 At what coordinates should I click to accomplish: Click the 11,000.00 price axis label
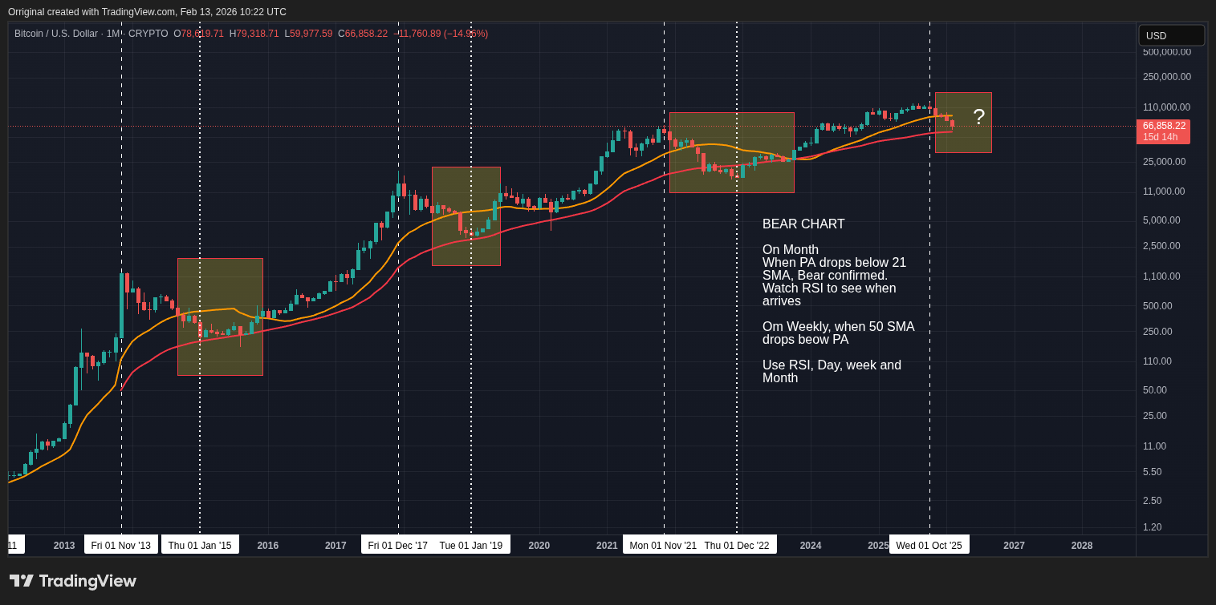tap(1165, 192)
